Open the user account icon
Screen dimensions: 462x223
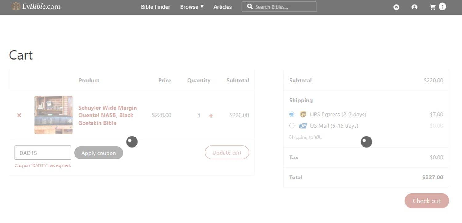(x=415, y=7)
